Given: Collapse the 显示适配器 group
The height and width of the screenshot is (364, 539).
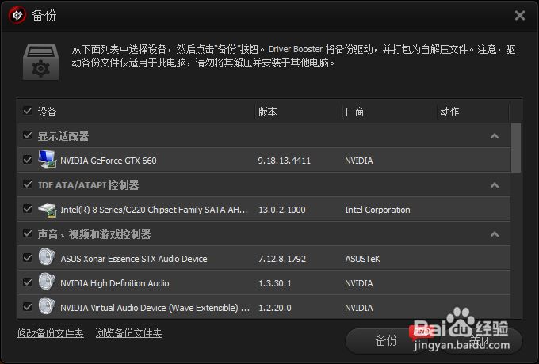Looking at the screenshot, I should point(495,136).
